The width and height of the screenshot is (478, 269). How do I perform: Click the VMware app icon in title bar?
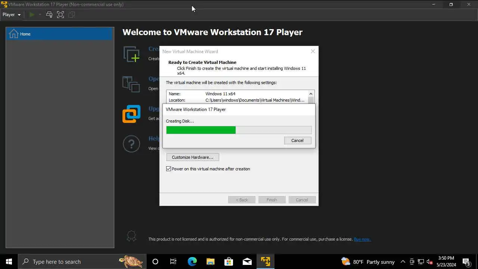4,4
